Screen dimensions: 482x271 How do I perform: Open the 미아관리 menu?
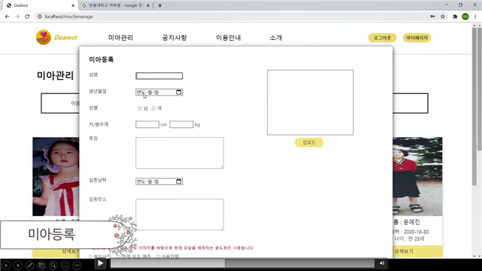[x=121, y=38]
